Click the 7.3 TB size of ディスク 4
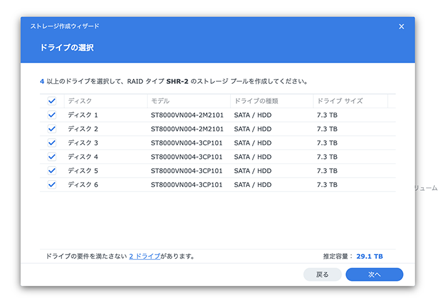The width and height of the screenshot is (438, 299). coord(327,157)
